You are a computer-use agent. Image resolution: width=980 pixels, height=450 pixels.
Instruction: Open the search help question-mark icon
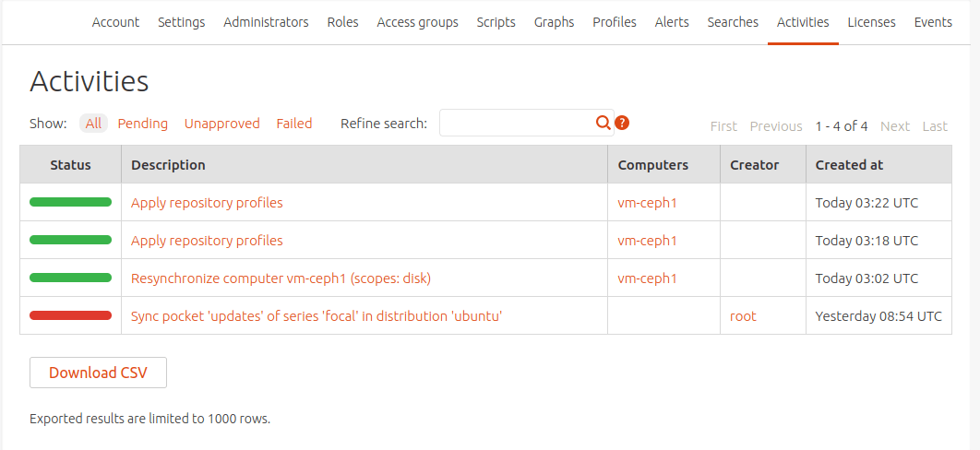[x=622, y=123]
